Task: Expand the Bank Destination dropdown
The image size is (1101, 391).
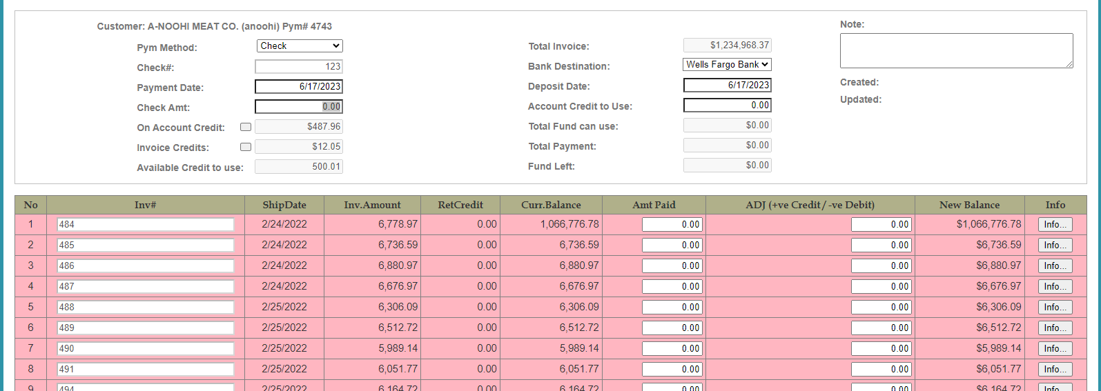Action: point(727,65)
